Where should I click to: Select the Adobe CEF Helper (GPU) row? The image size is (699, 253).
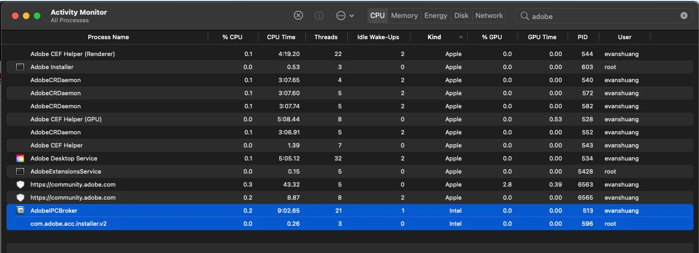click(349, 119)
